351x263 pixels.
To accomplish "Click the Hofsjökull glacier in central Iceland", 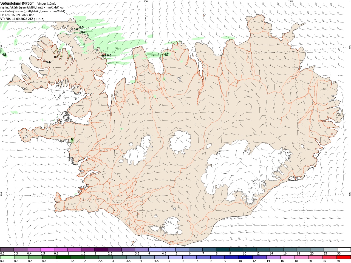I will tap(180, 142).
